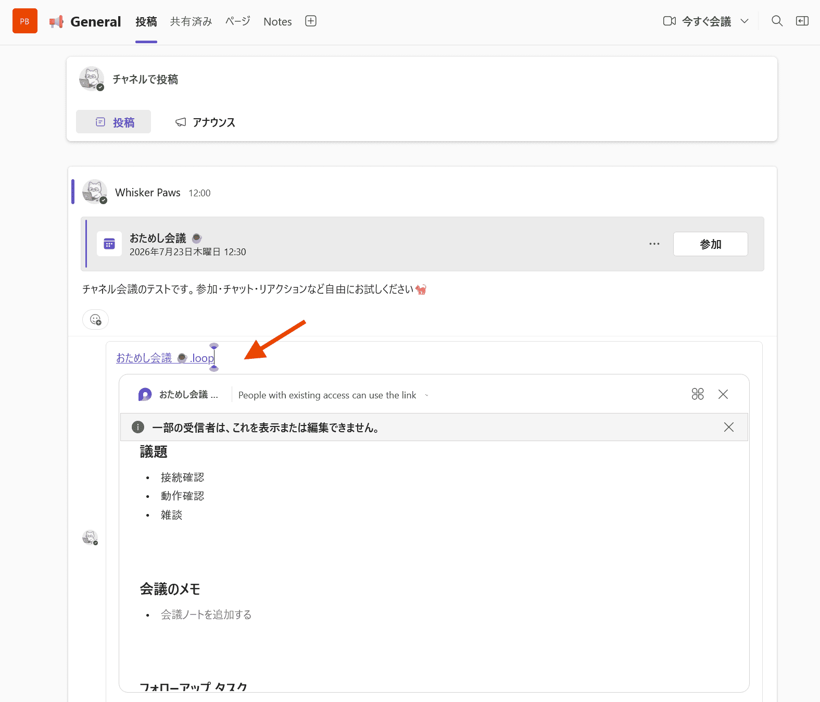Dismiss the 一部の受信者は warning banner
This screenshot has height=702, width=820.
coord(729,427)
